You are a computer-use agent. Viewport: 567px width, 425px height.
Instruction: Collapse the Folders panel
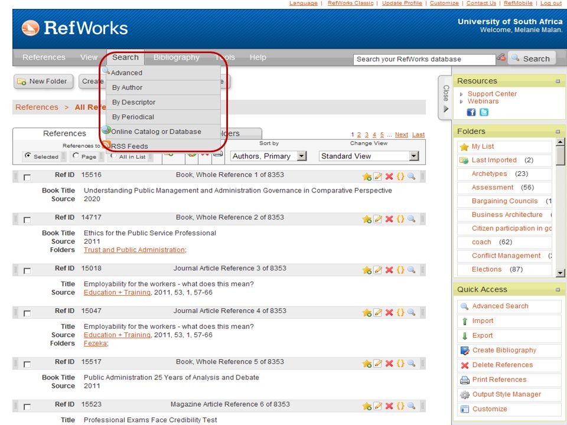coord(558,132)
